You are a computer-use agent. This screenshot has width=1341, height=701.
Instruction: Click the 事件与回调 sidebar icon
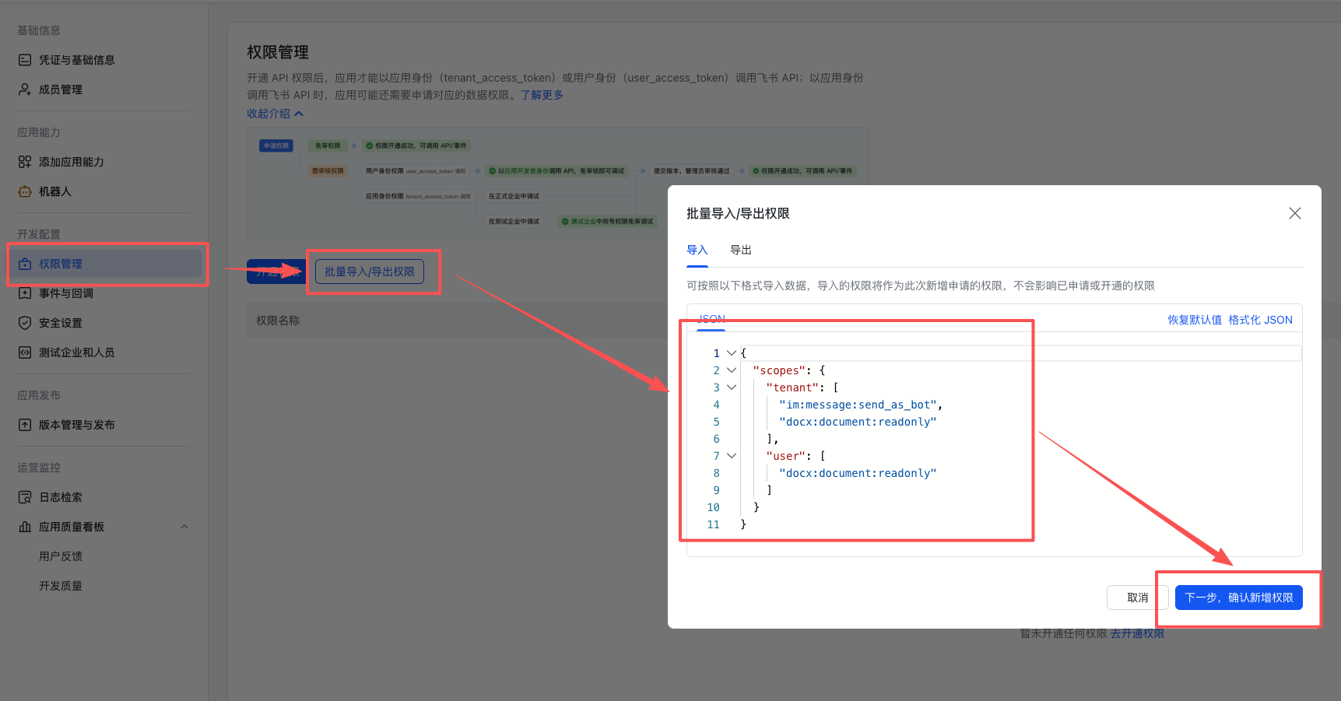(25, 293)
